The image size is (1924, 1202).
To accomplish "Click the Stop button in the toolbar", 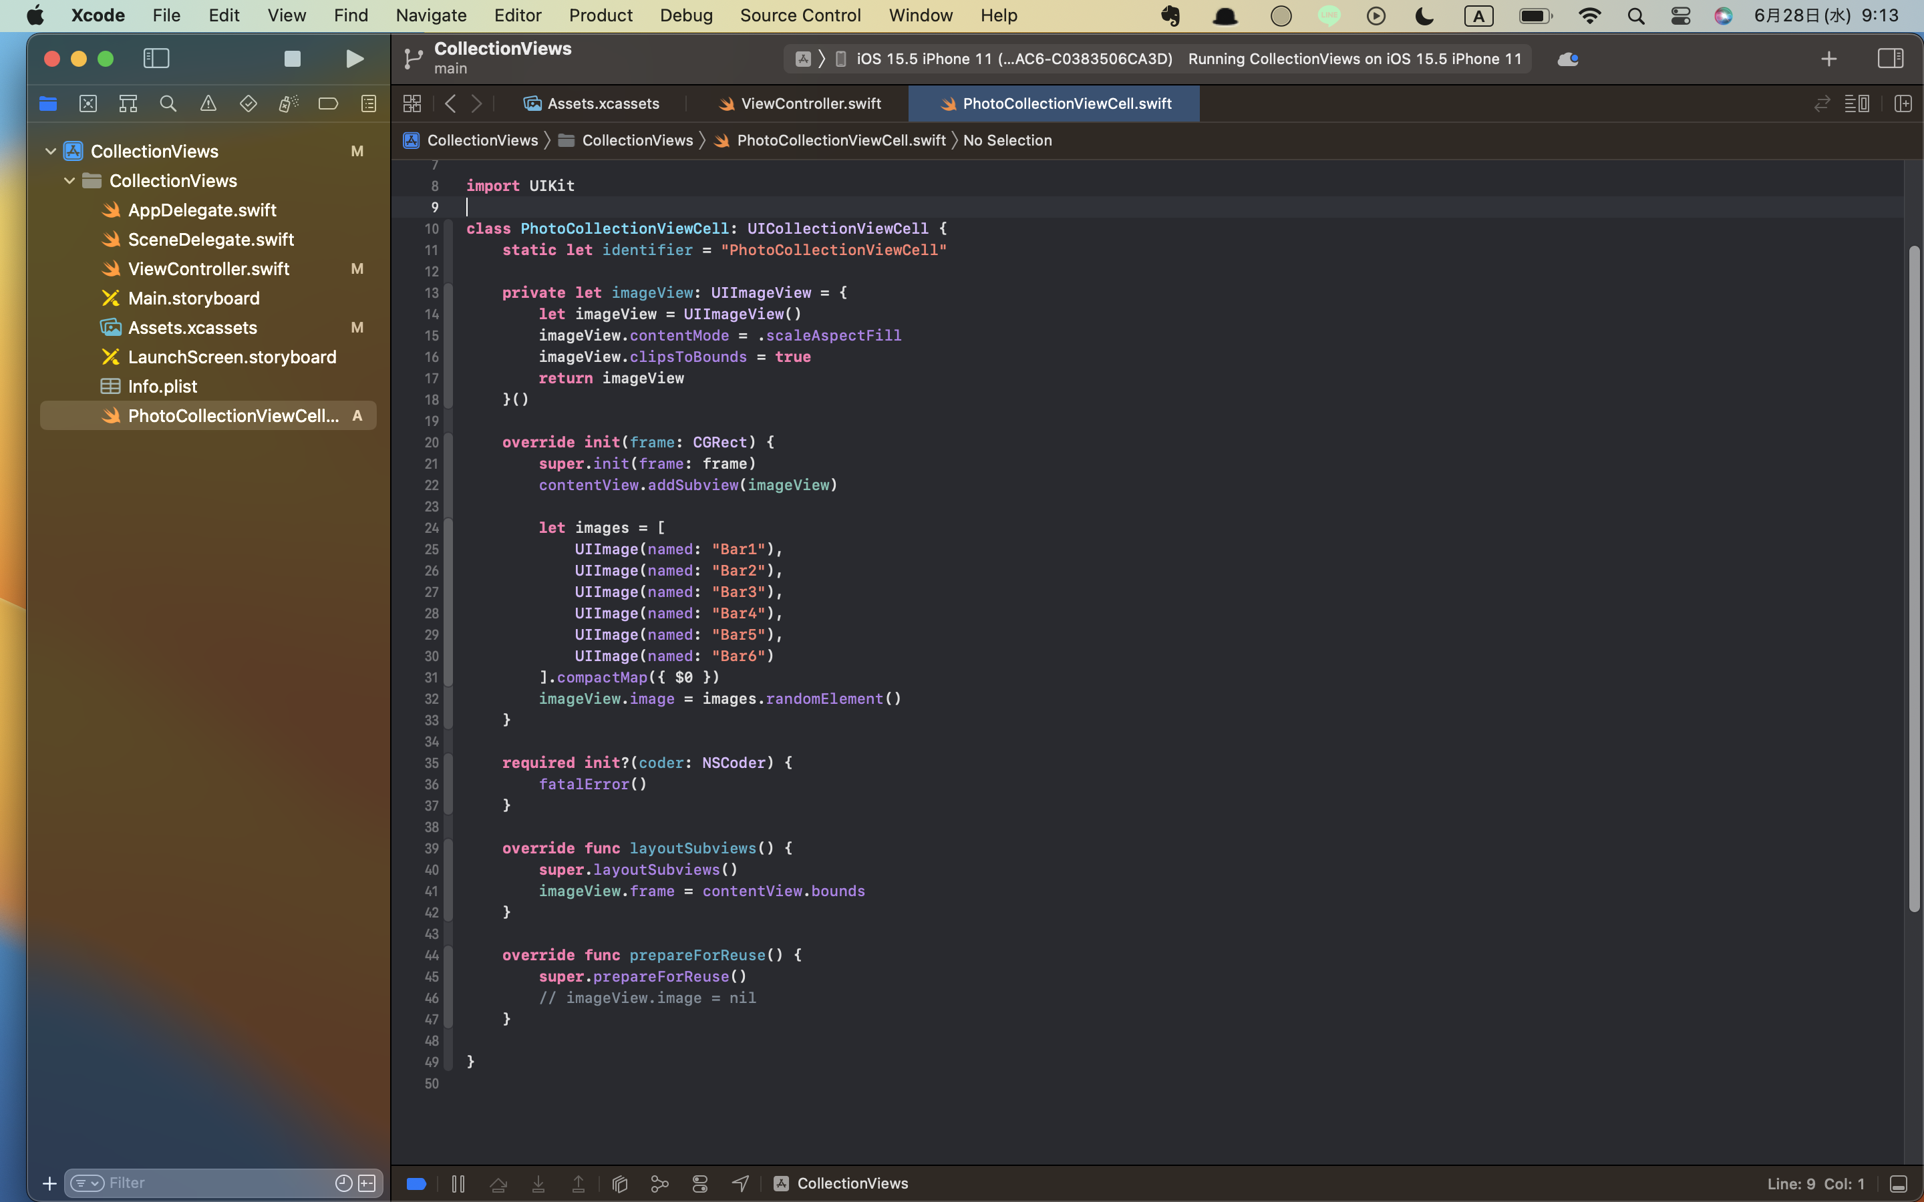I will tap(292, 59).
